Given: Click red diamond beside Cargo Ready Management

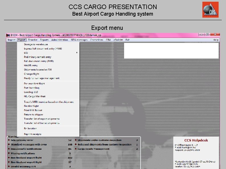Looking at the screenshot, I should click(x=76, y=149).
